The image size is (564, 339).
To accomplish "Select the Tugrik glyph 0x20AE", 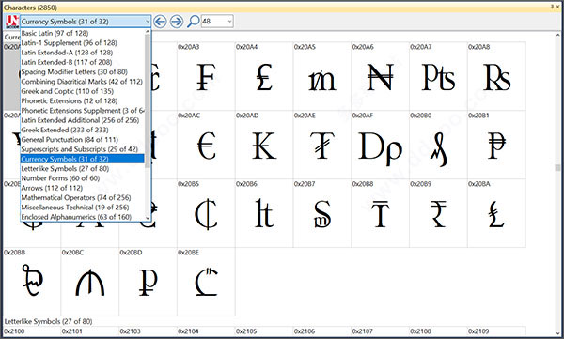I will coord(321,145).
